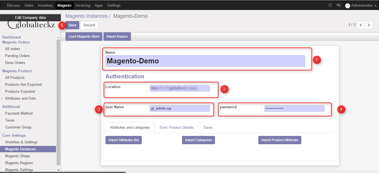Open the Discuss menu
This screenshot has height=173, width=379.
pos(13,5)
